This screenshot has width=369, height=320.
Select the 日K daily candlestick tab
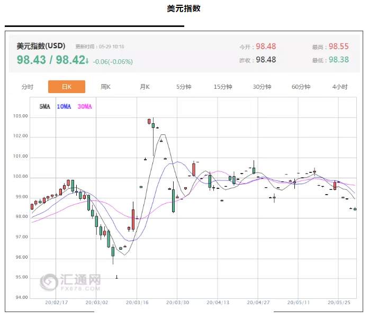[67, 87]
